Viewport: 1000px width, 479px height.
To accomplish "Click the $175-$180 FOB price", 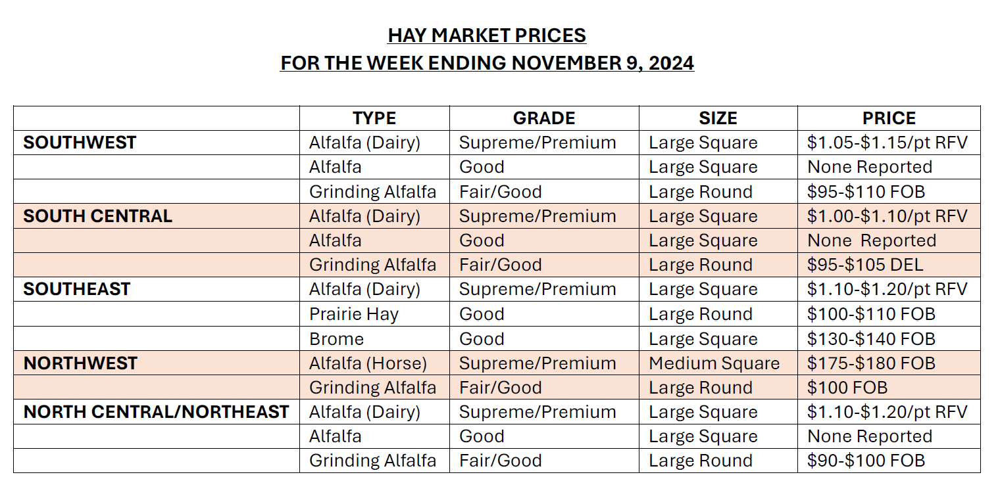I will (x=871, y=363).
